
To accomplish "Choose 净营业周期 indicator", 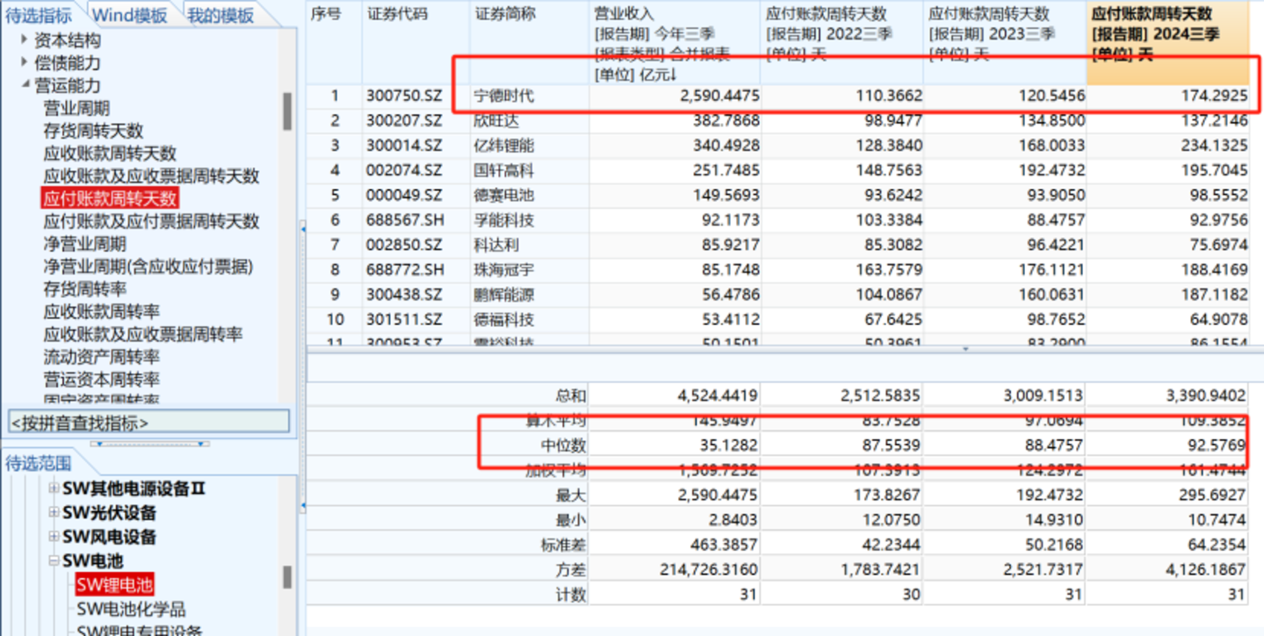I will pyautogui.click(x=84, y=244).
